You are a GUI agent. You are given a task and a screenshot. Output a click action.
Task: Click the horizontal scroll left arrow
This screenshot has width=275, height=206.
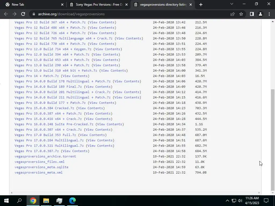coord(12,193)
